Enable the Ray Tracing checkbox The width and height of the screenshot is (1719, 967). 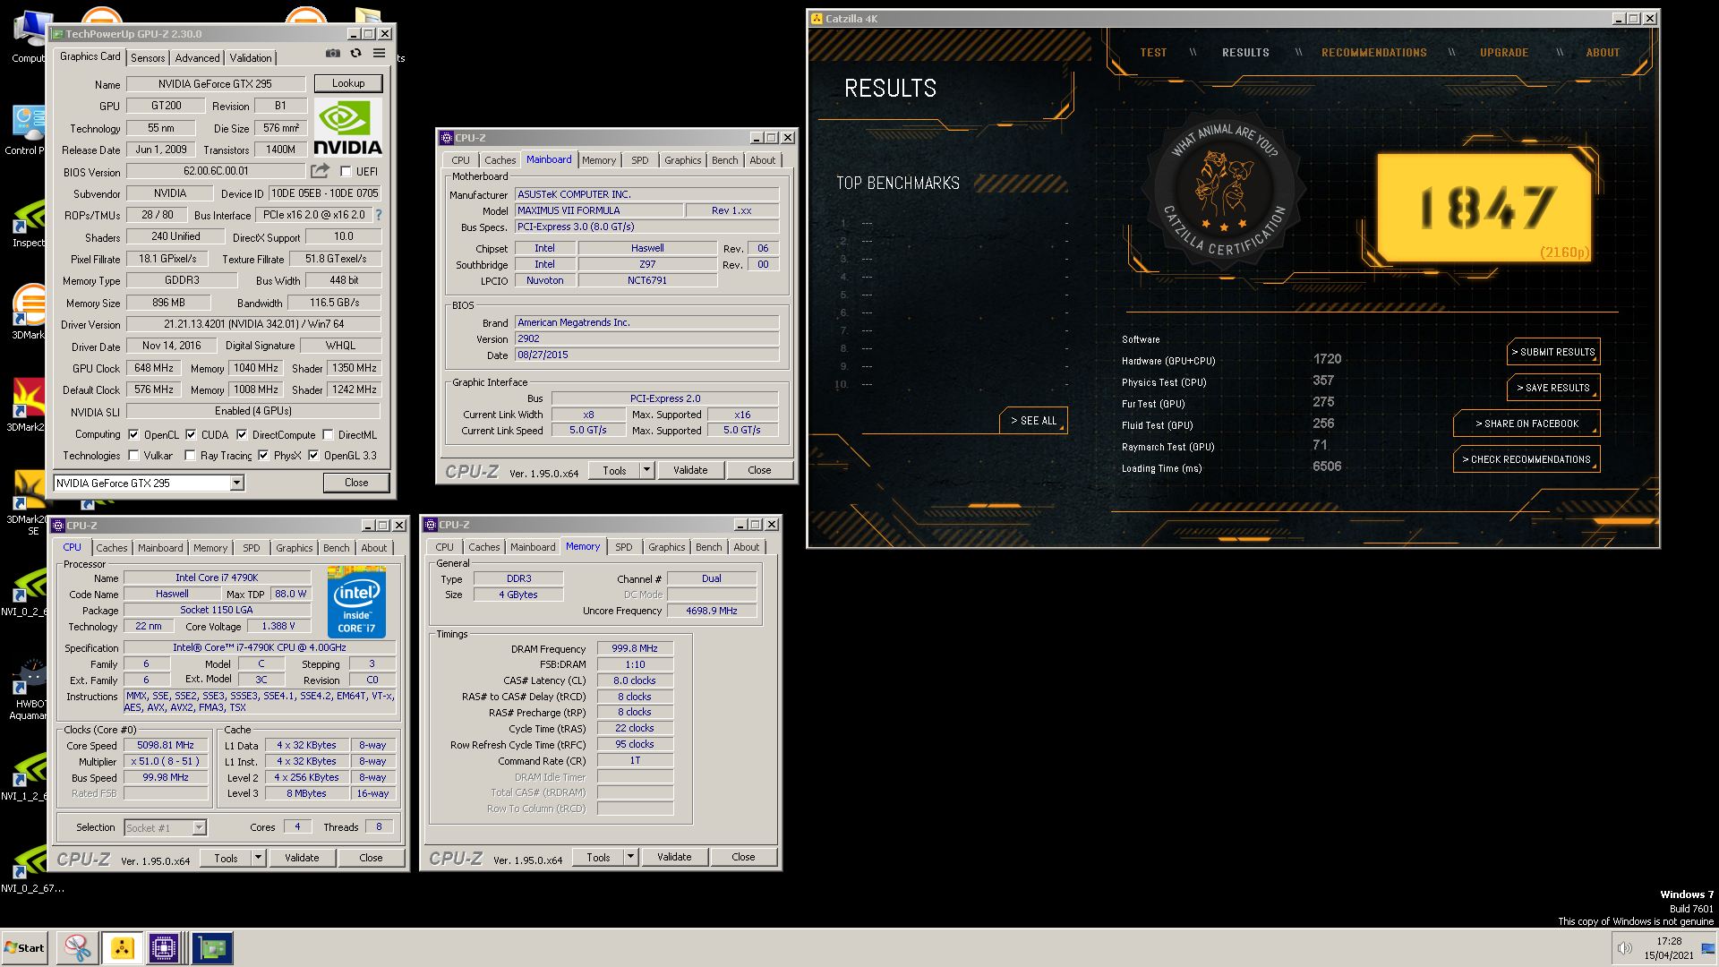(190, 456)
